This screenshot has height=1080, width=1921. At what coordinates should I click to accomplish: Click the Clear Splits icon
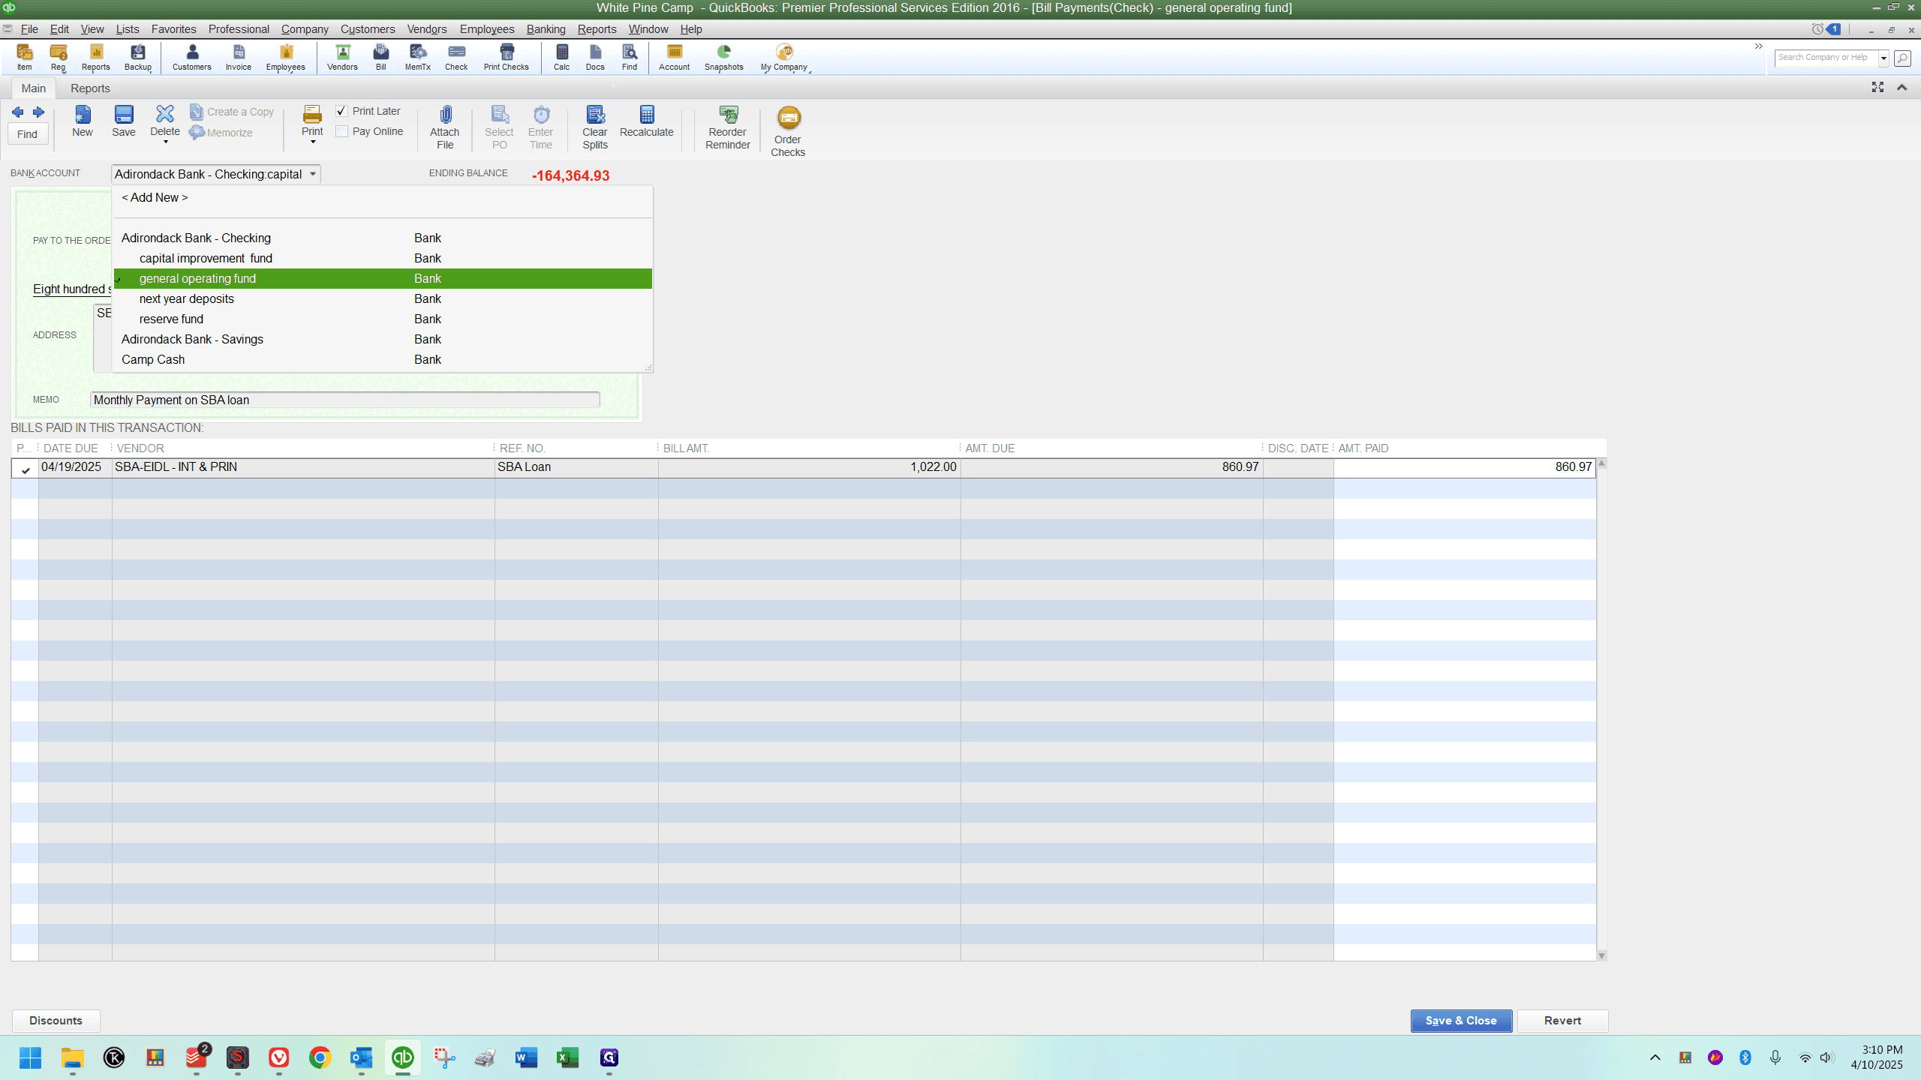point(595,127)
